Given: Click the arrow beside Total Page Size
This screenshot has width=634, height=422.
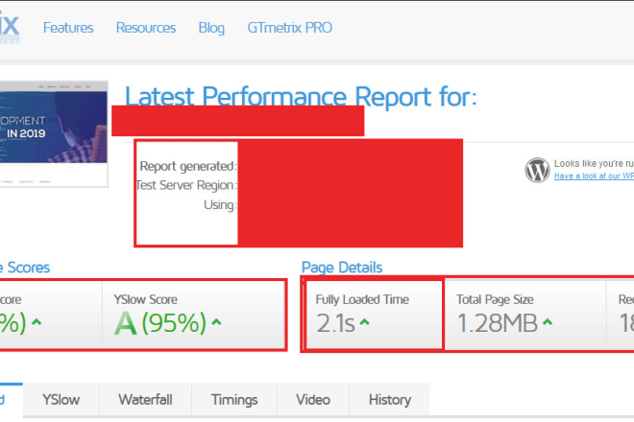Looking at the screenshot, I should (x=548, y=322).
